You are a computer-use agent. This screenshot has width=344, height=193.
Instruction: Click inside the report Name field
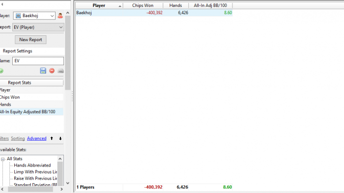click(x=38, y=61)
